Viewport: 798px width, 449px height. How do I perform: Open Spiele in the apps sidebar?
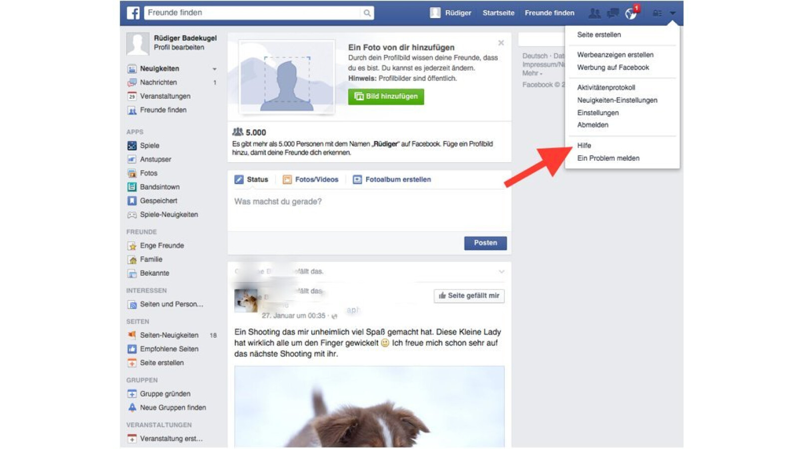149,146
